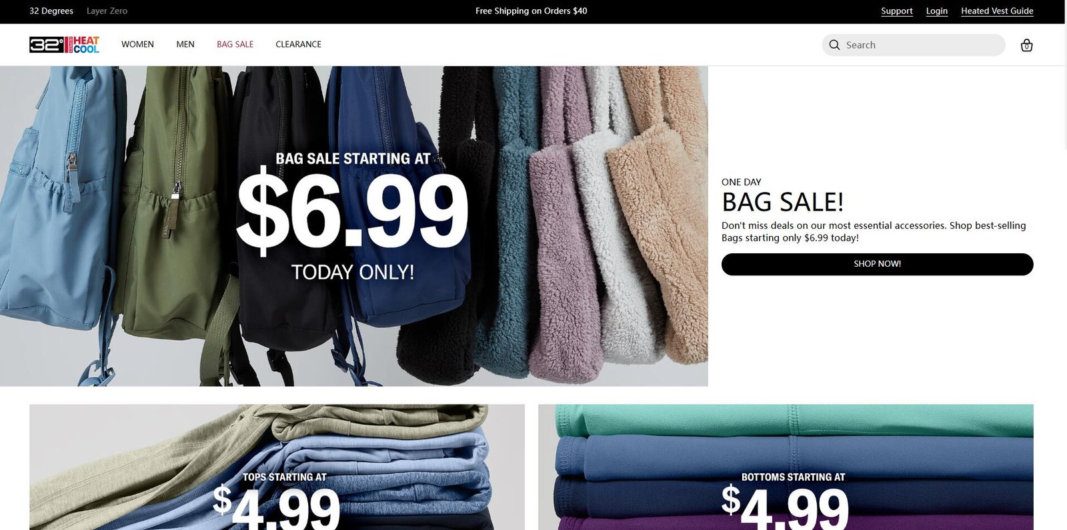This screenshot has width=1067, height=530.
Task: Open the shopping bag cart icon
Action: coord(1026,45)
